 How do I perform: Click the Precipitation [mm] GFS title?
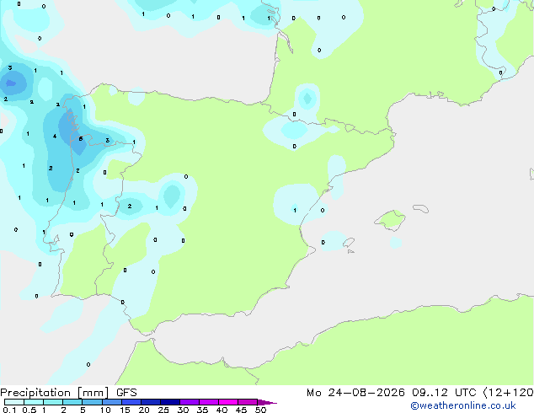(68, 393)
